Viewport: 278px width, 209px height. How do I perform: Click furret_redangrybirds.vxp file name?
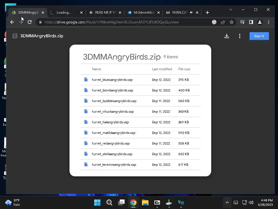click(111, 143)
